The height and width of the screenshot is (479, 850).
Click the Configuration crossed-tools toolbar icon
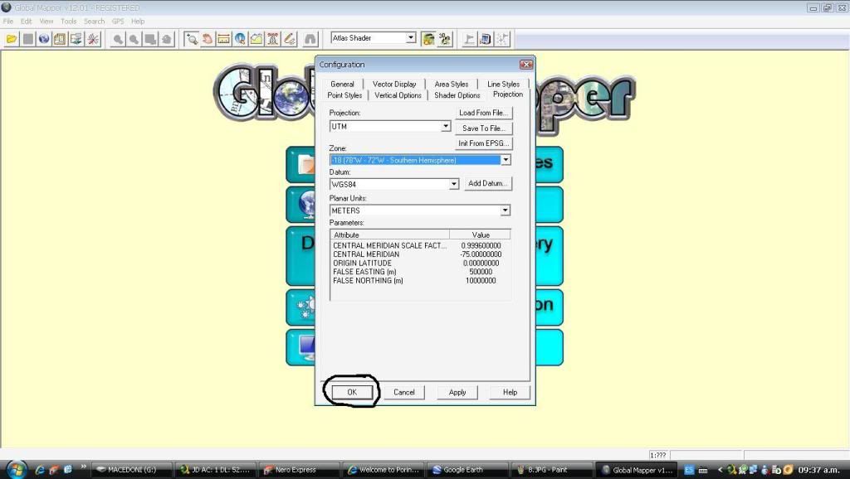(x=93, y=39)
